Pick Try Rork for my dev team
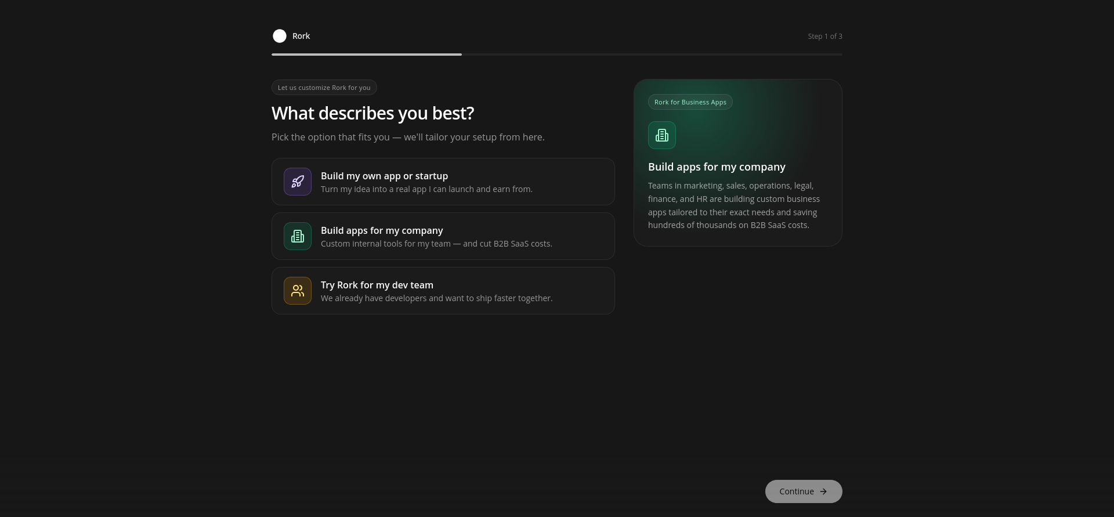The height and width of the screenshot is (517, 1114). coord(443,291)
